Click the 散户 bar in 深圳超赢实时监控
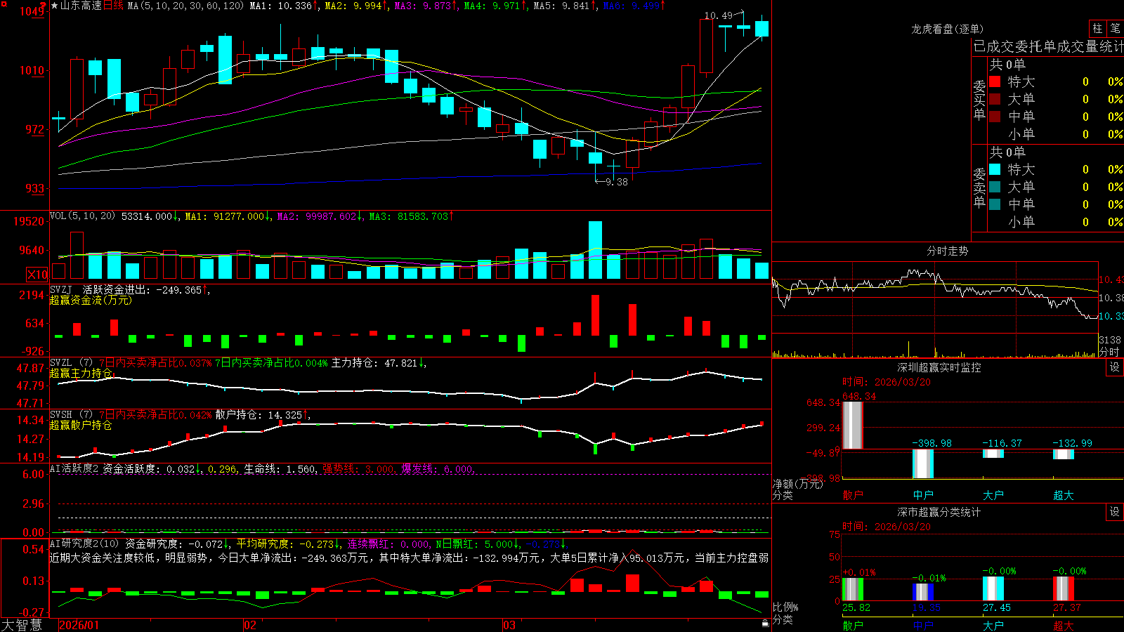This screenshot has height=632, width=1124. [852, 426]
